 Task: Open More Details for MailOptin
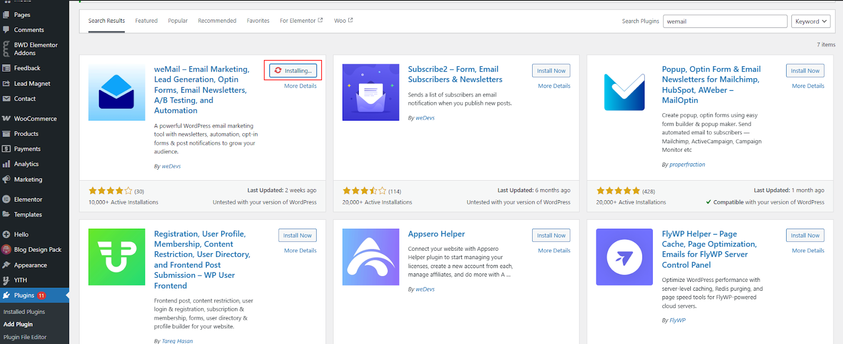tap(808, 86)
